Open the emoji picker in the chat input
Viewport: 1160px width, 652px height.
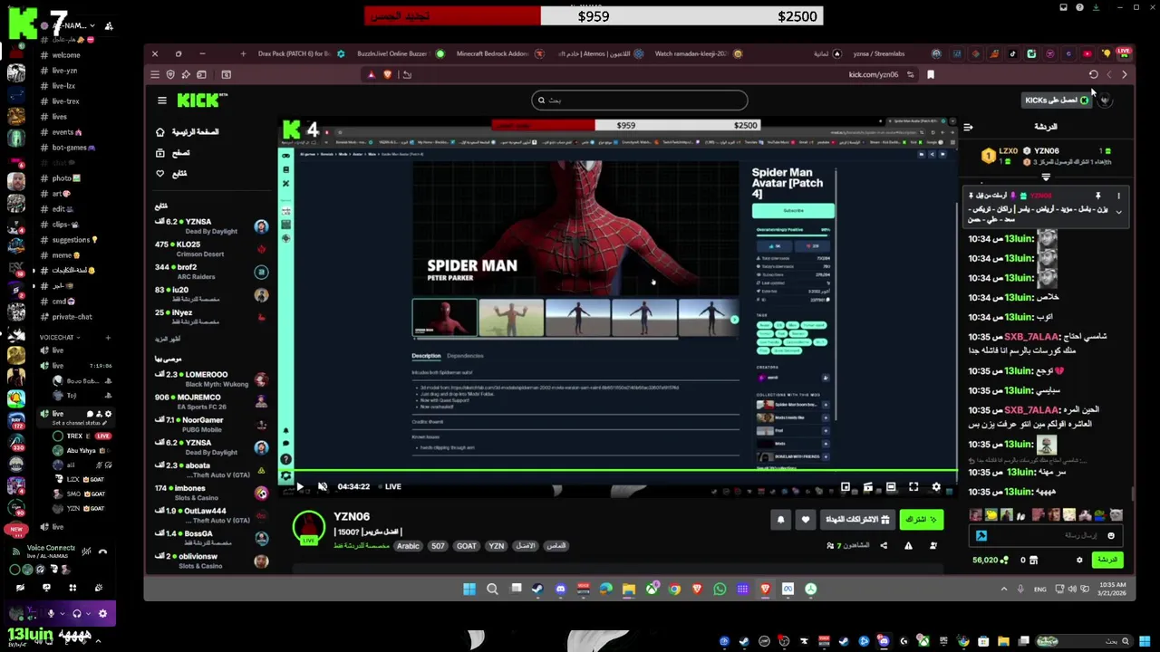click(1111, 536)
